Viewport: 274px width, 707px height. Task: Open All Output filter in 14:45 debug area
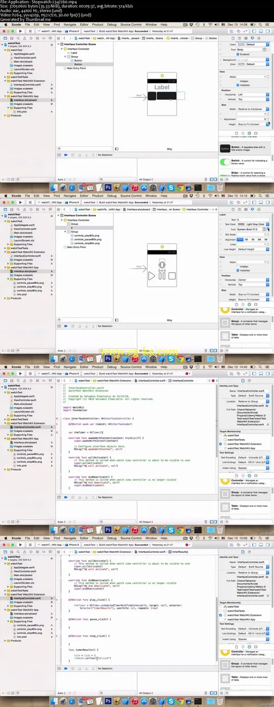click(147, 522)
